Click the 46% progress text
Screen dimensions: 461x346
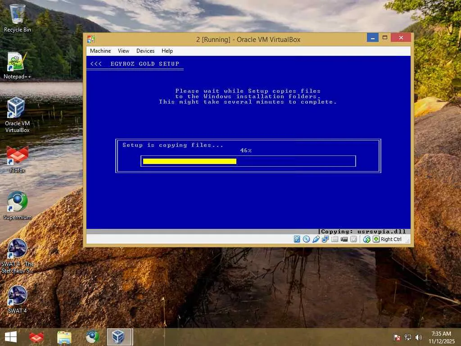tap(246, 150)
